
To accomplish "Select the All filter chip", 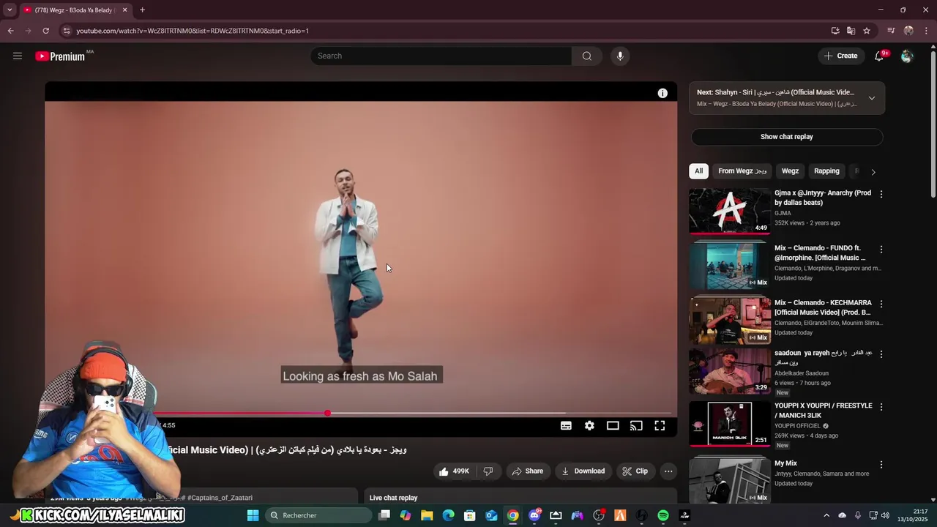I will coord(699,171).
